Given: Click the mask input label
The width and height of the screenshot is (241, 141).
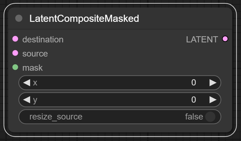Looking at the screenshot, I should [32, 68].
